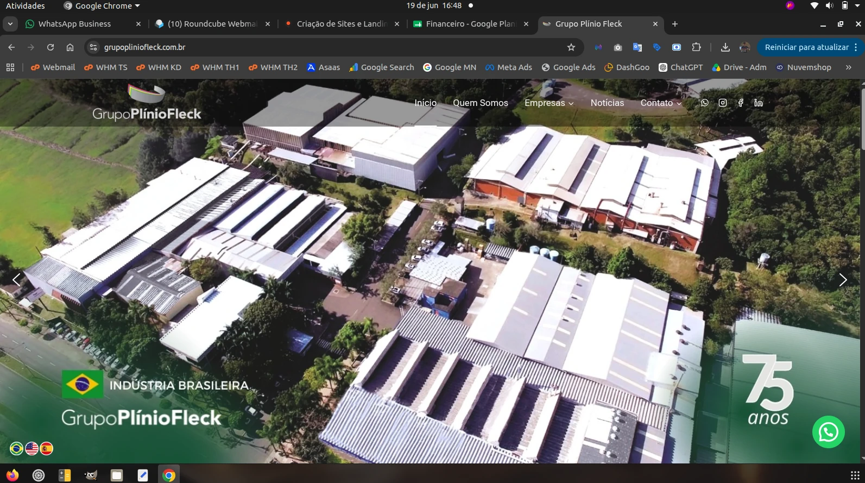Open the Notícias menu item
The width and height of the screenshot is (865, 483).
click(x=607, y=103)
